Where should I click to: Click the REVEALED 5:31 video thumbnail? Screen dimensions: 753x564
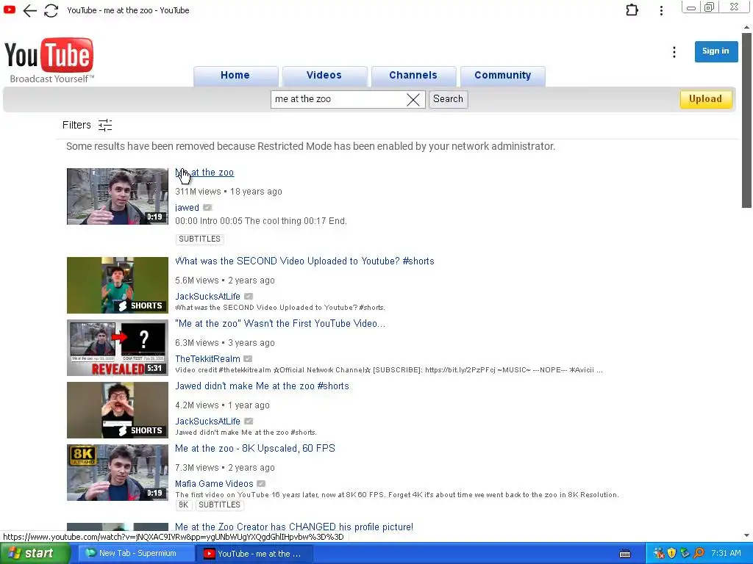pos(118,347)
